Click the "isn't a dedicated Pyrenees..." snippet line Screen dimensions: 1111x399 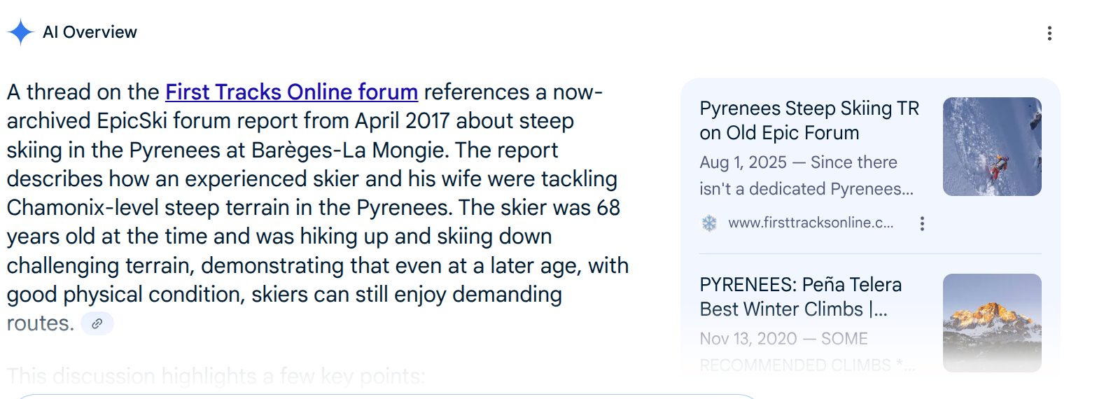[806, 189]
